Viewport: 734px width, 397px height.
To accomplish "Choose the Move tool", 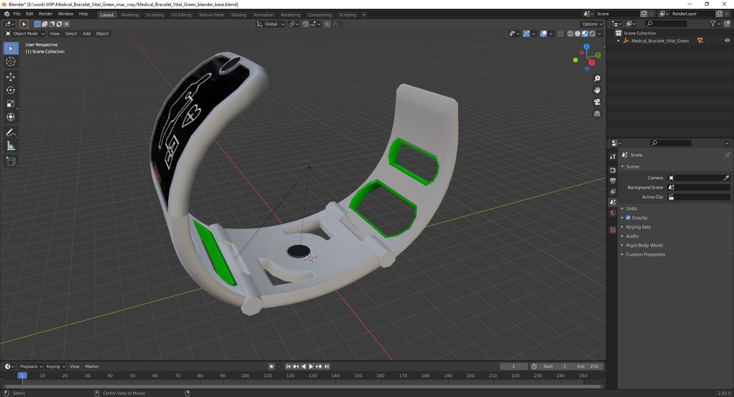I will pos(11,77).
